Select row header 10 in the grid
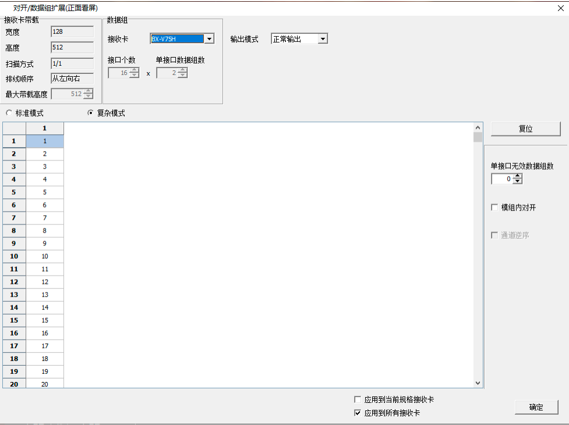Screen dimensions: 569x425 [x=13, y=256]
